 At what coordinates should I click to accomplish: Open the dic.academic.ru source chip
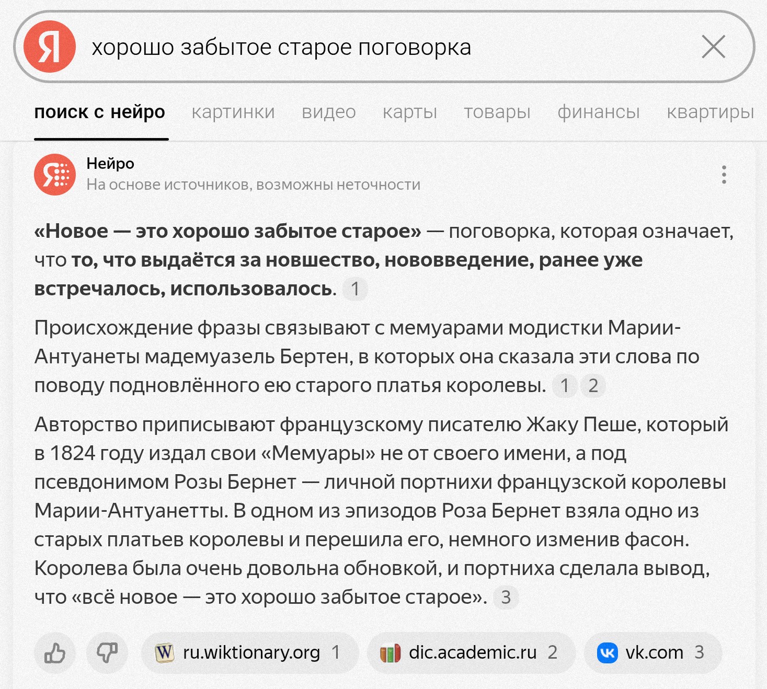click(x=472, y=653)
